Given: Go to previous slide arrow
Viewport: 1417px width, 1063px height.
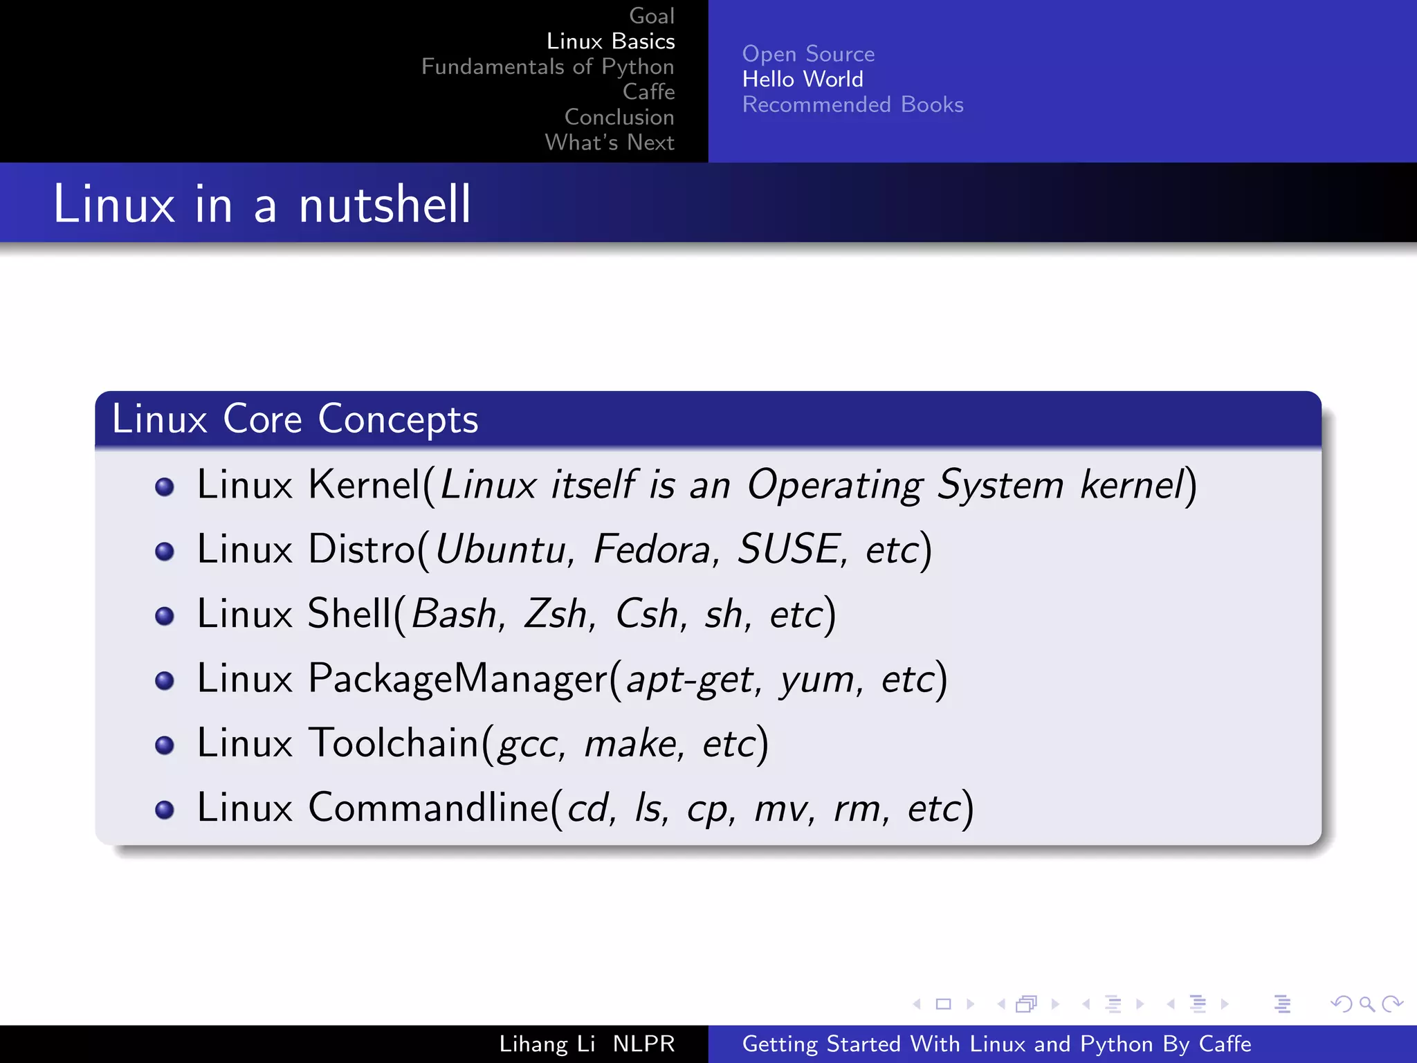Looking at the screenshot, I should (917, 1004).
